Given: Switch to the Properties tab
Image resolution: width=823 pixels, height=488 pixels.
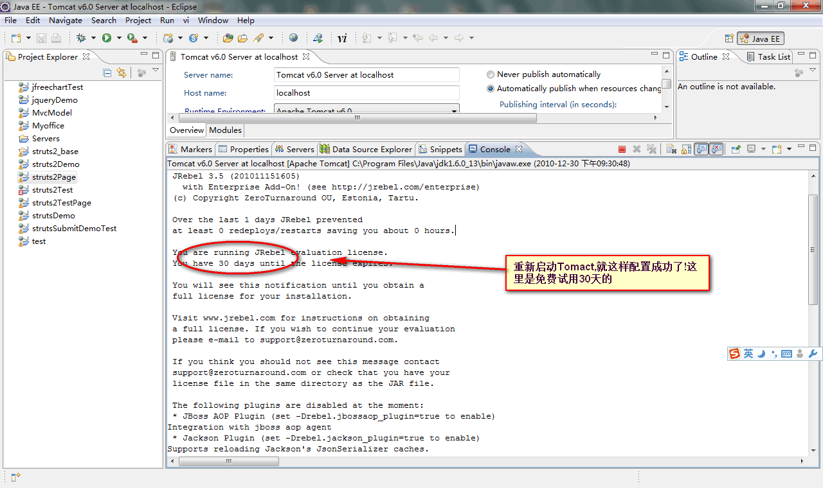Looking at the screenshot, I should pos(243,149).
